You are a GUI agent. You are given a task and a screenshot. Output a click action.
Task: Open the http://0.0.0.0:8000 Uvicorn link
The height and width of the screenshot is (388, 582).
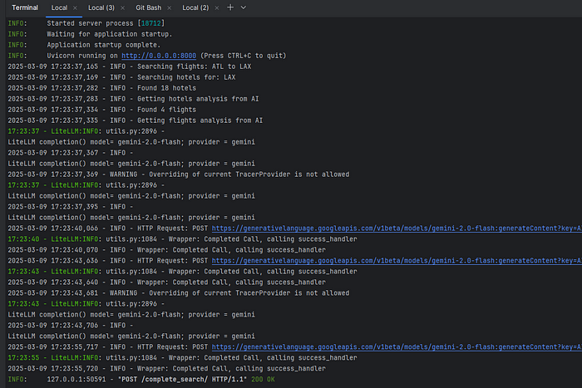tap(159, 56)
